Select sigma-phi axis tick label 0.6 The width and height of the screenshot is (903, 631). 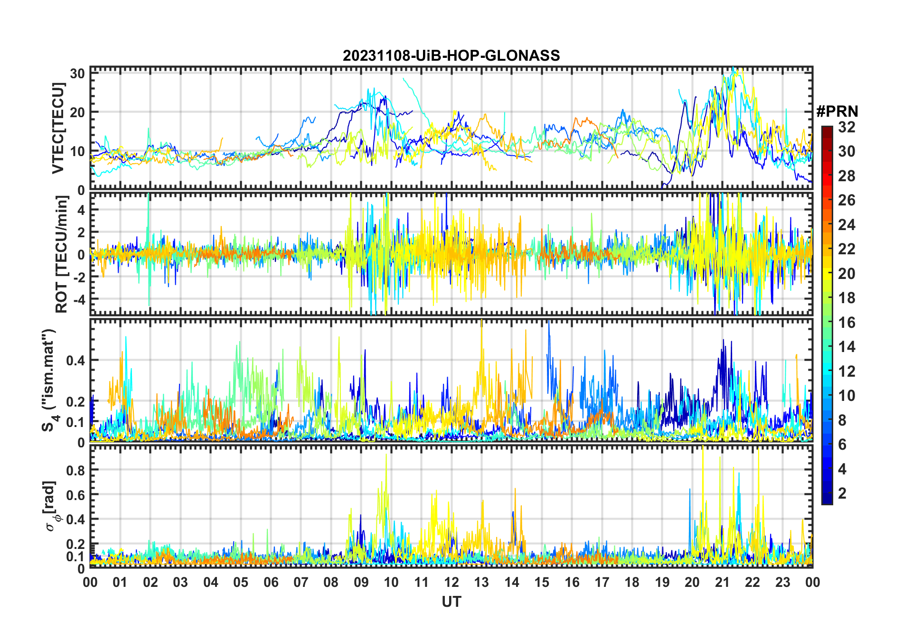tap(75, 495)
